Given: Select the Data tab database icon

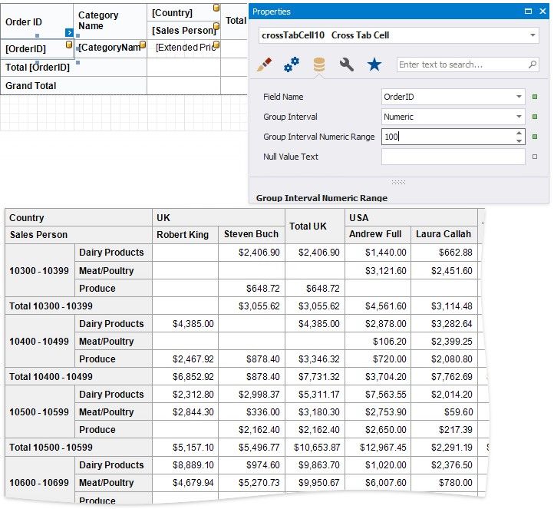Looking at the screenshot, I should [x=319, y=65].
